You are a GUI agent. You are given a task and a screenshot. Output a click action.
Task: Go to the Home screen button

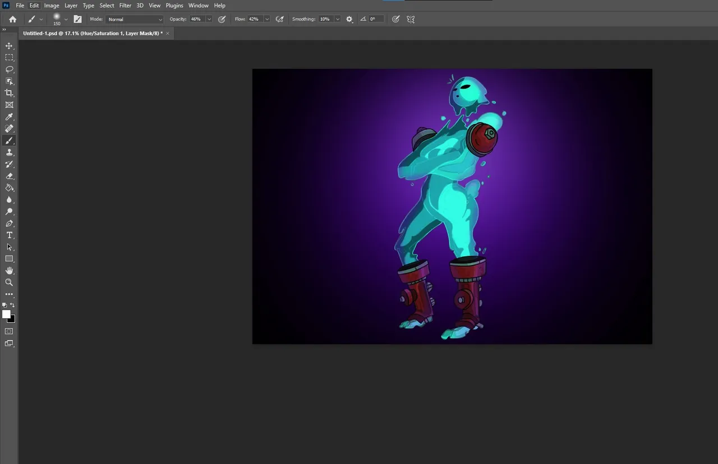[x=12, y=19]
